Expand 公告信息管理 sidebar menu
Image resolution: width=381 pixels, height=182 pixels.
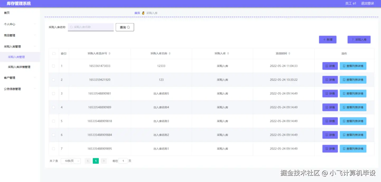pyautogui.click(x=20, y=89)
